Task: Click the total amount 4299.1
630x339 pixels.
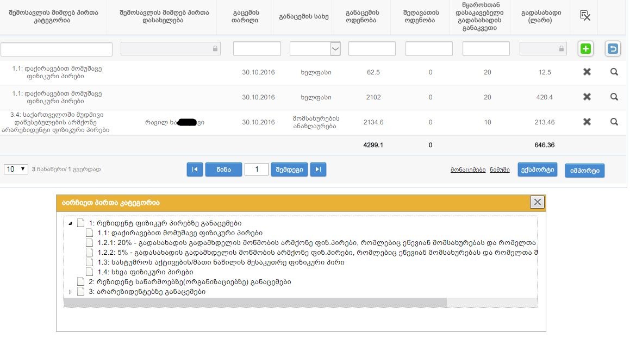Action: (373, 145)
